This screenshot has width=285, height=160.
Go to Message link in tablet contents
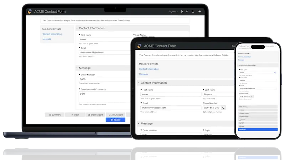144,74
